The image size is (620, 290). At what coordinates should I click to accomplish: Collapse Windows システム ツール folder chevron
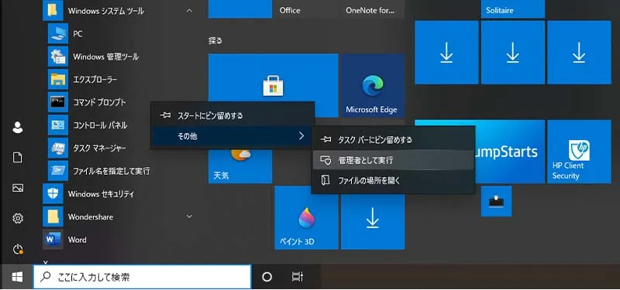[189, 11]
